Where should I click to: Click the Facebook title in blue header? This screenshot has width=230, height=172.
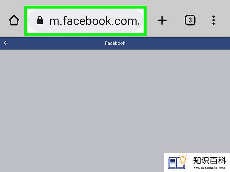pos(115,43)
